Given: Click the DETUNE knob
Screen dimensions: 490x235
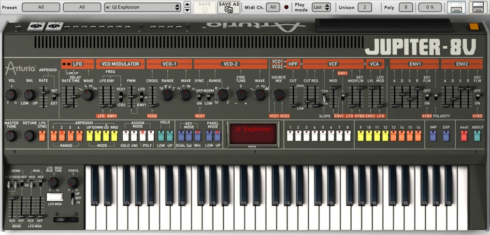Looking at the screenshot, I should click(29, 136).
